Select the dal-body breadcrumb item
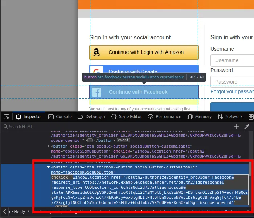 [x=17, y=211]
